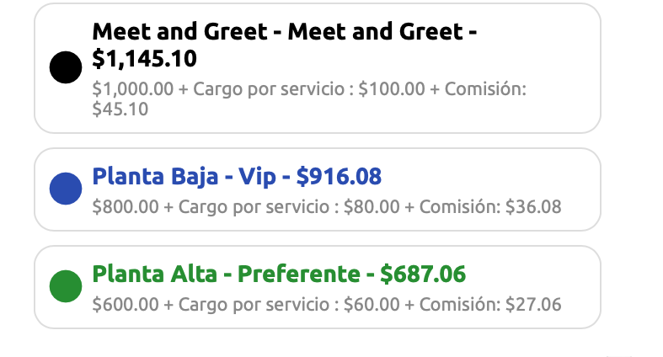This screenshot has width=663, height=357.
Task: Choose the Meet and Greet ticket card
Action: 318,68
